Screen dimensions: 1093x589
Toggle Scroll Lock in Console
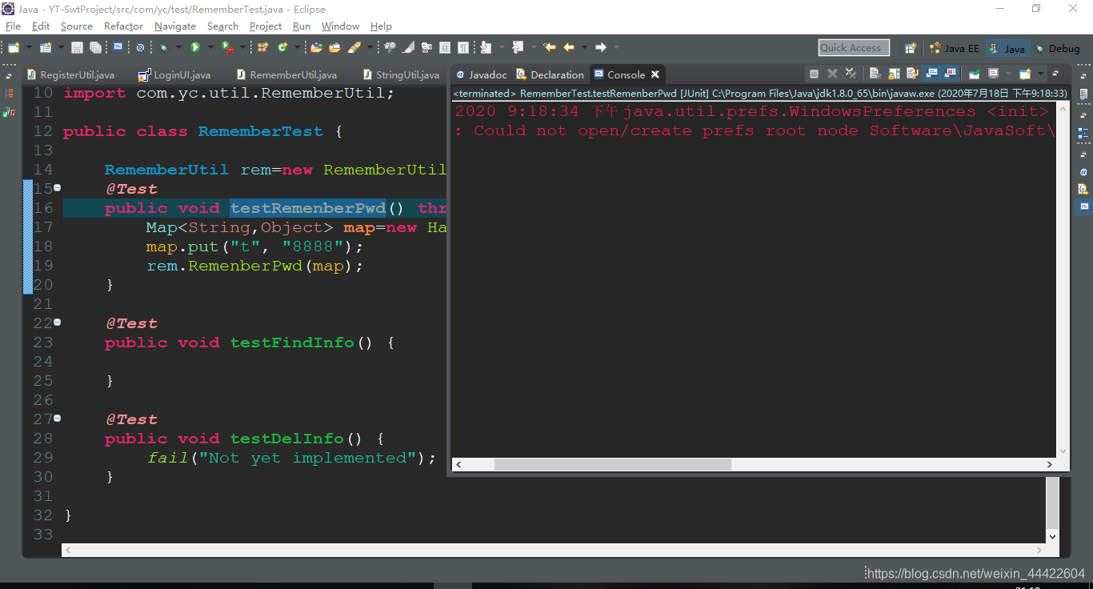[894, 74]
